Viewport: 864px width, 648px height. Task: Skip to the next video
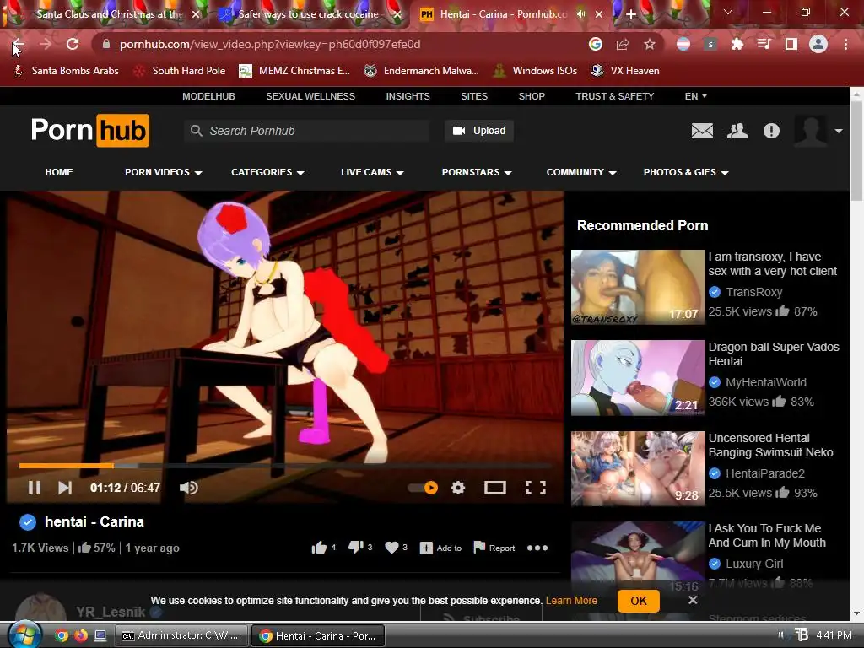tap(65, 488)
